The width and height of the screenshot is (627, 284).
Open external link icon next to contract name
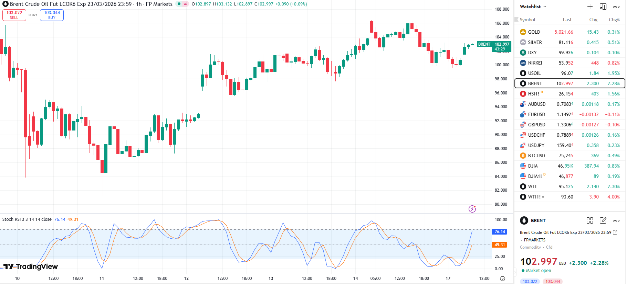point(615,232)
